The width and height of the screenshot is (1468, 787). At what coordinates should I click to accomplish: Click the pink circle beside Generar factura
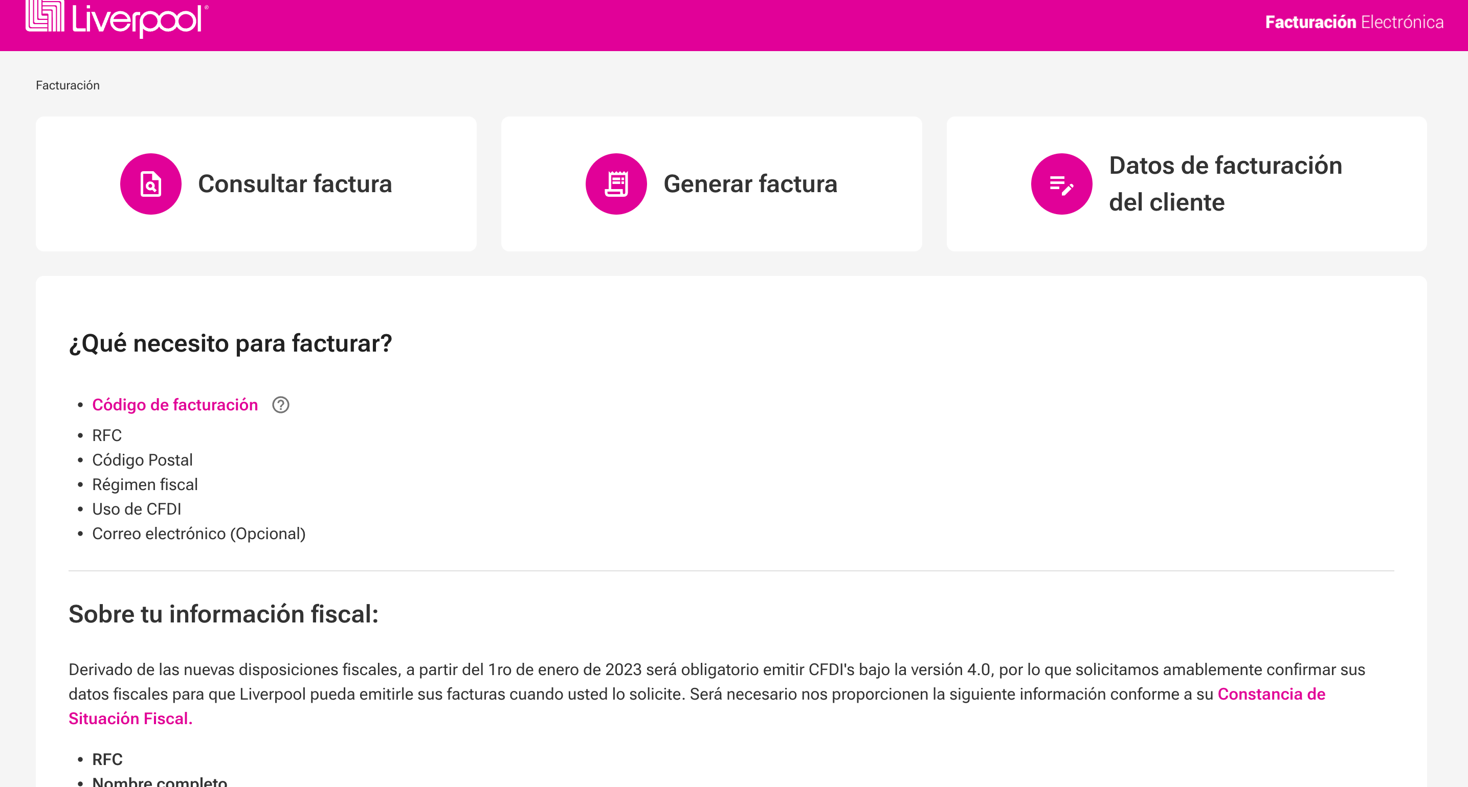pyautogui.click(x=615, y=183)
